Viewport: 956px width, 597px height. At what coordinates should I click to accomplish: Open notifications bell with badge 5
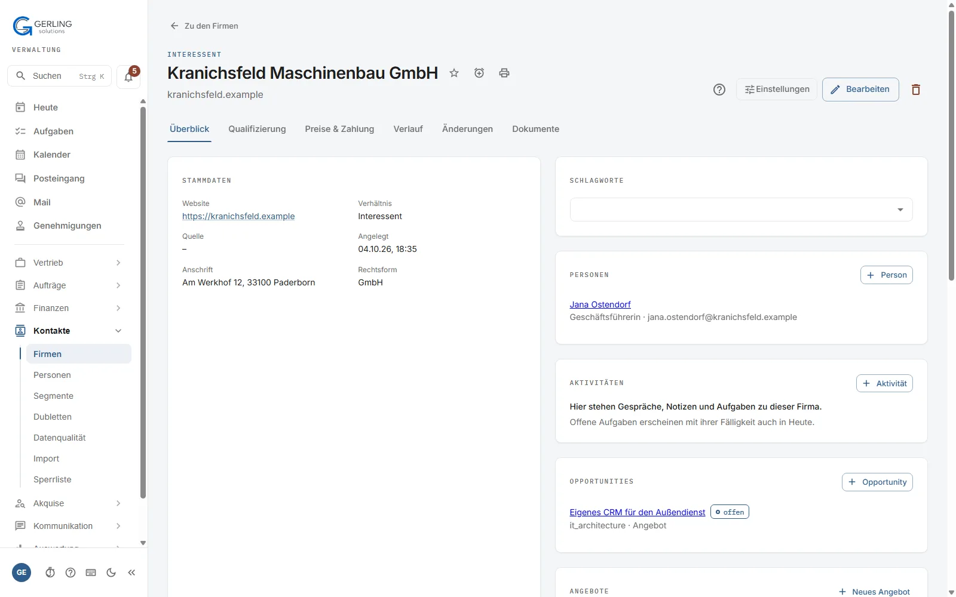[128, 76]
